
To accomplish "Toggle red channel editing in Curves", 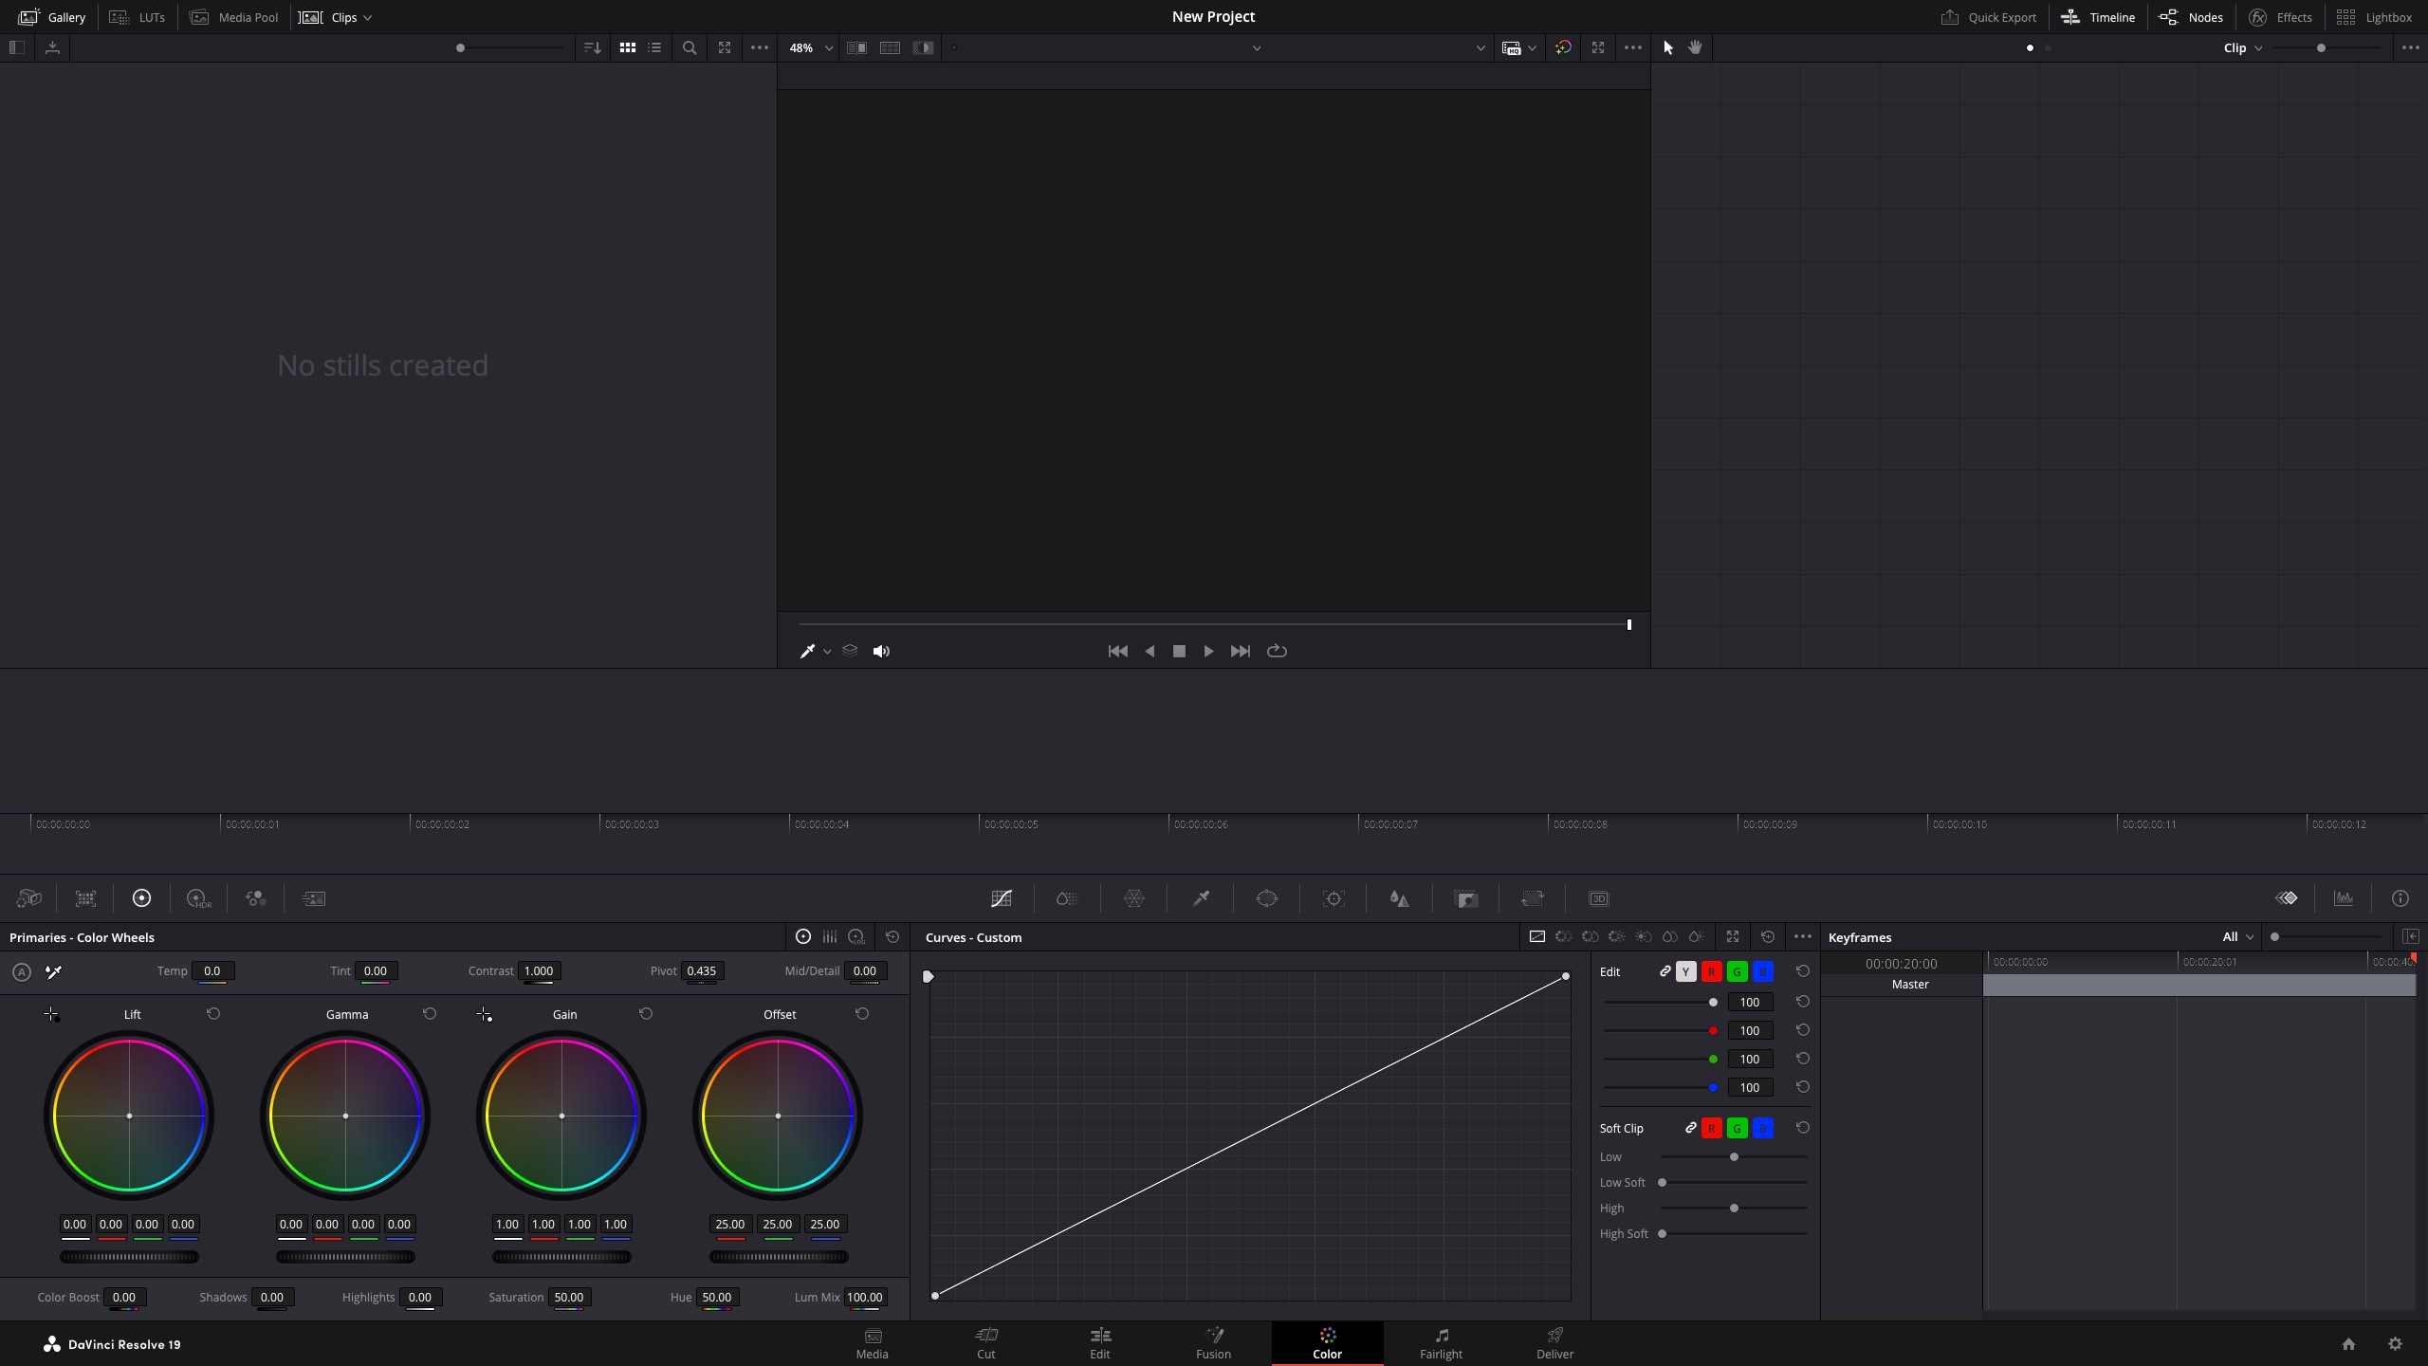I will pos(1711,971).
